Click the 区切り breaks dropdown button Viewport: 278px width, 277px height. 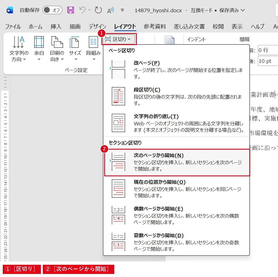tap(119, 39)
